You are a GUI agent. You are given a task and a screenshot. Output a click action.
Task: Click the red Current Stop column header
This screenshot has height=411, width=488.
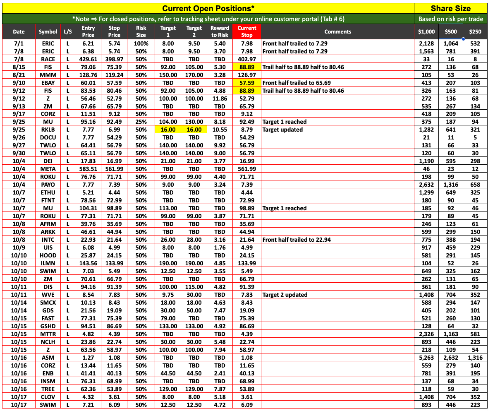pos(247,31)
